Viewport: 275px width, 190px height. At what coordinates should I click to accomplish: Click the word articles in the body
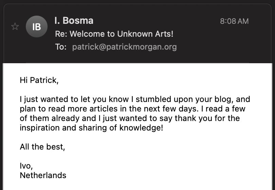point(104,109)
